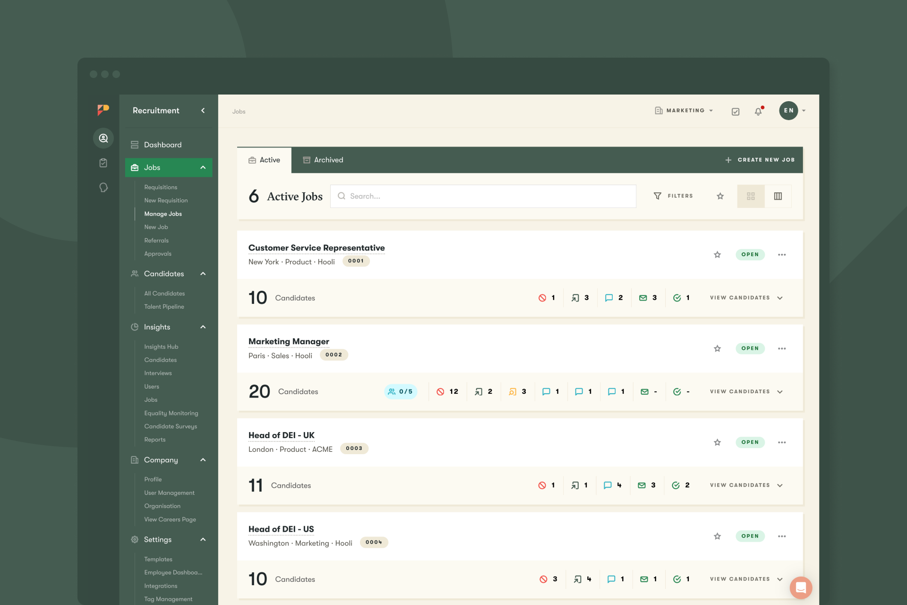Viewport: 907px width, 605px height.
Task: Click OPEN status badge on Customer Service Representative
Action: 750,255
